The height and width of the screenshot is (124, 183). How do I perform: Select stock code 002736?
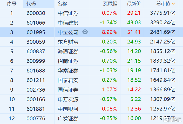pos(36,90)
